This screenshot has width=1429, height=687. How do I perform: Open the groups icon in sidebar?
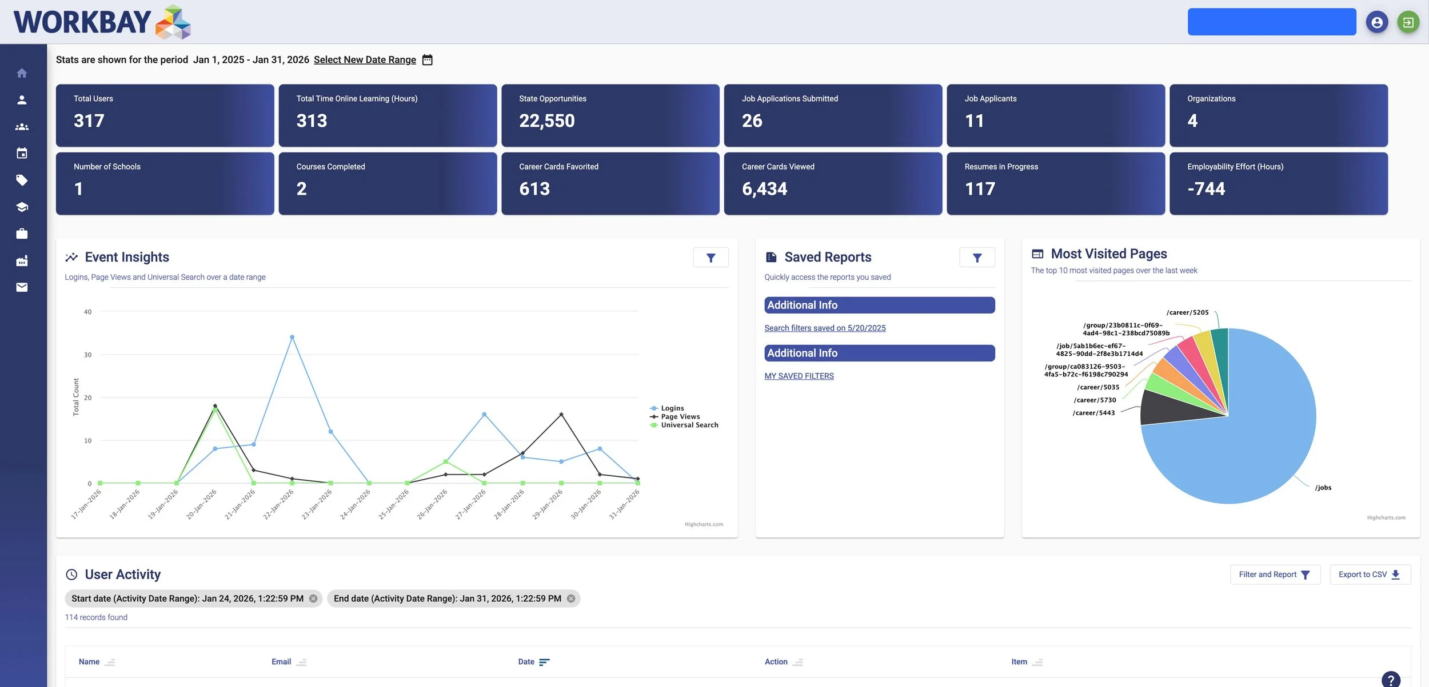[22, 127]
